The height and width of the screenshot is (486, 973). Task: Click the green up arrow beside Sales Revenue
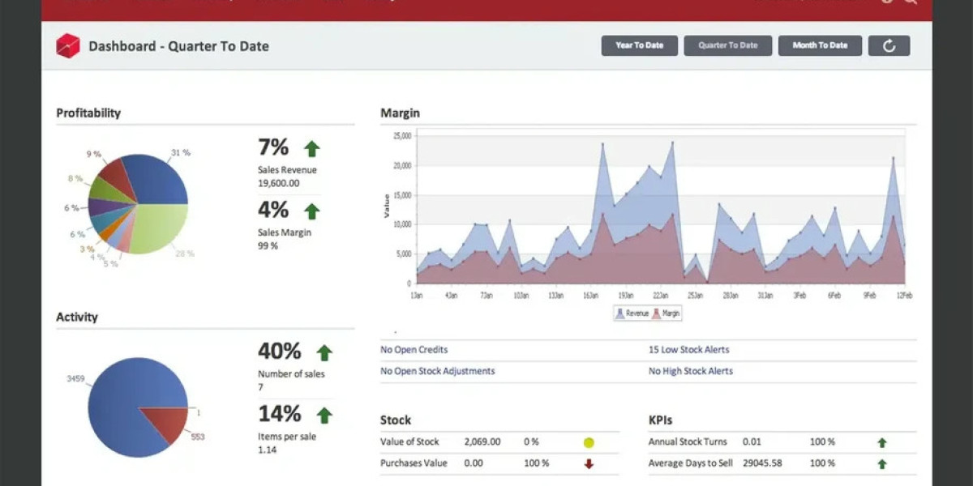312,149
